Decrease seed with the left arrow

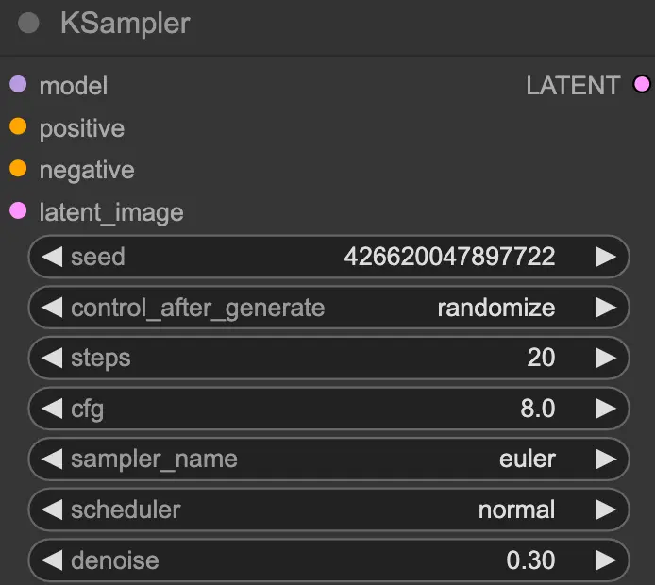point(52,257)
